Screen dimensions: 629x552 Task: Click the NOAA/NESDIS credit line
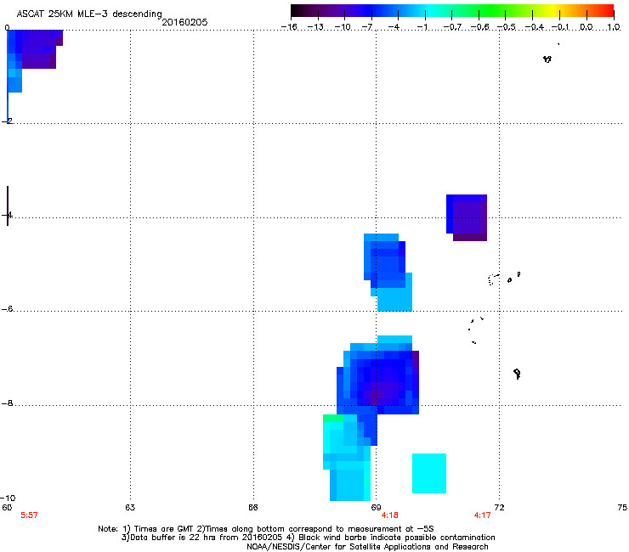367,547
